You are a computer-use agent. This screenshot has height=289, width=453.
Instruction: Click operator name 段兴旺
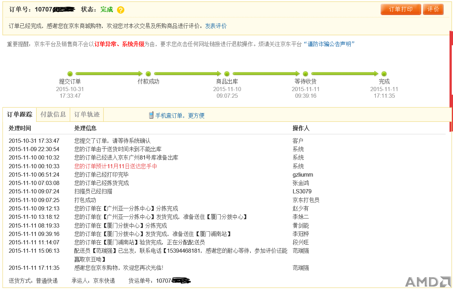click(301, 242)
